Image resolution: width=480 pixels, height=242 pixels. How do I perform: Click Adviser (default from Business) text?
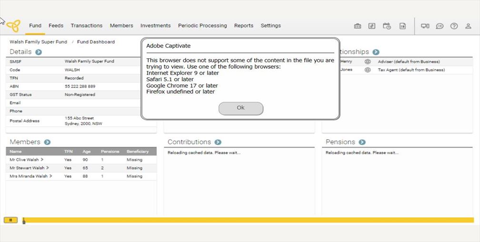[409, 62]
